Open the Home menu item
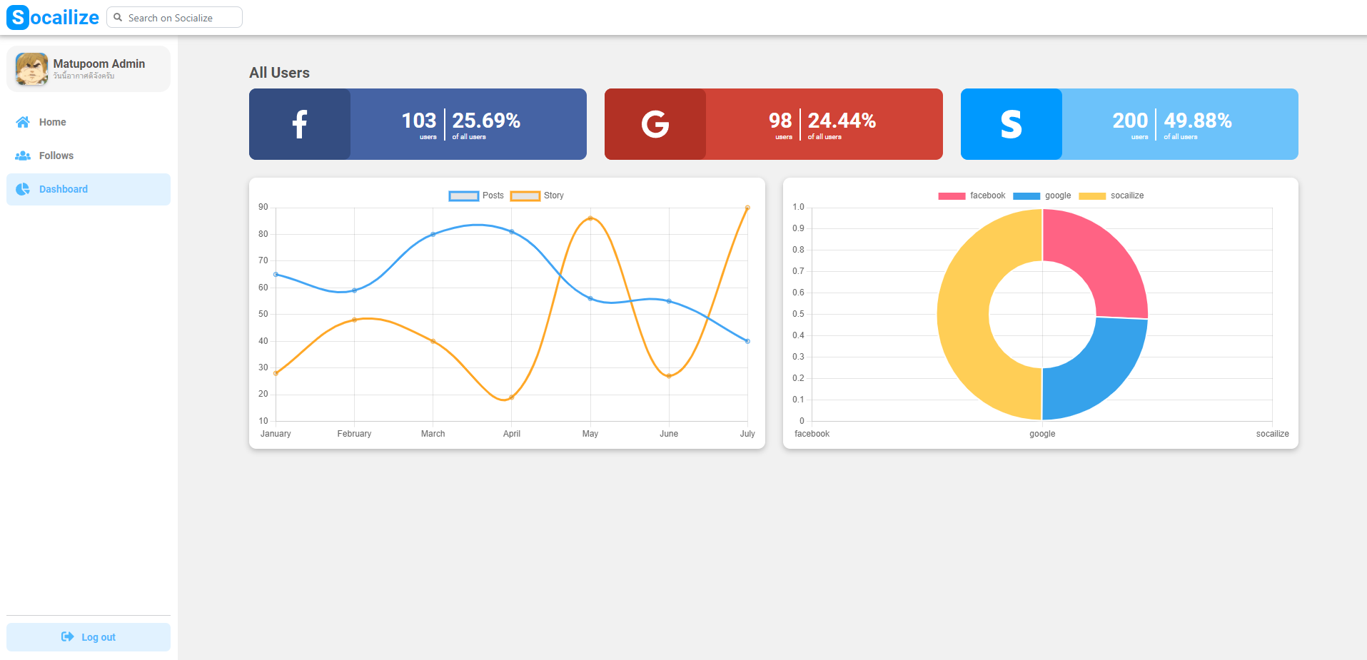Viewport: 1367px width, 660px height. tap(89, 122)
